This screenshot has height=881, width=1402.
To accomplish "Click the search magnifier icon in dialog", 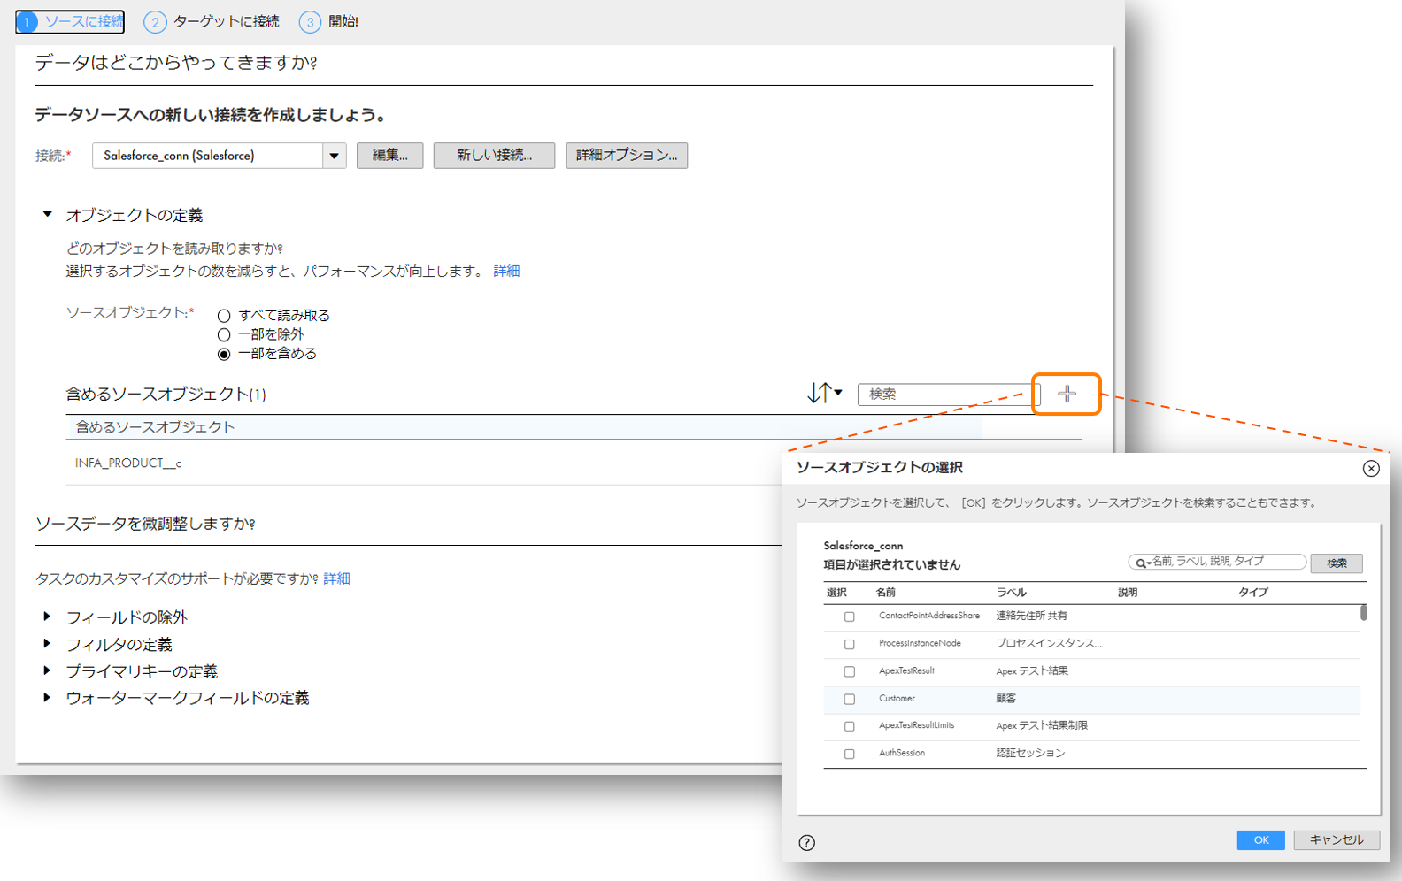I will [x=1143, y=563].
